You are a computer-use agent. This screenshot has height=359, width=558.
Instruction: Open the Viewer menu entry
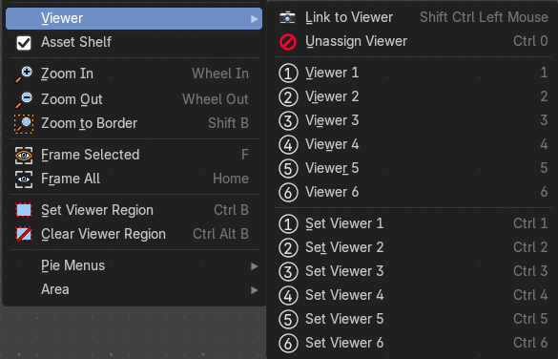point(134,18)
